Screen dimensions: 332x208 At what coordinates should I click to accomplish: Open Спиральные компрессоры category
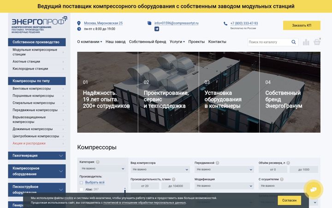[x=37, y=103]
